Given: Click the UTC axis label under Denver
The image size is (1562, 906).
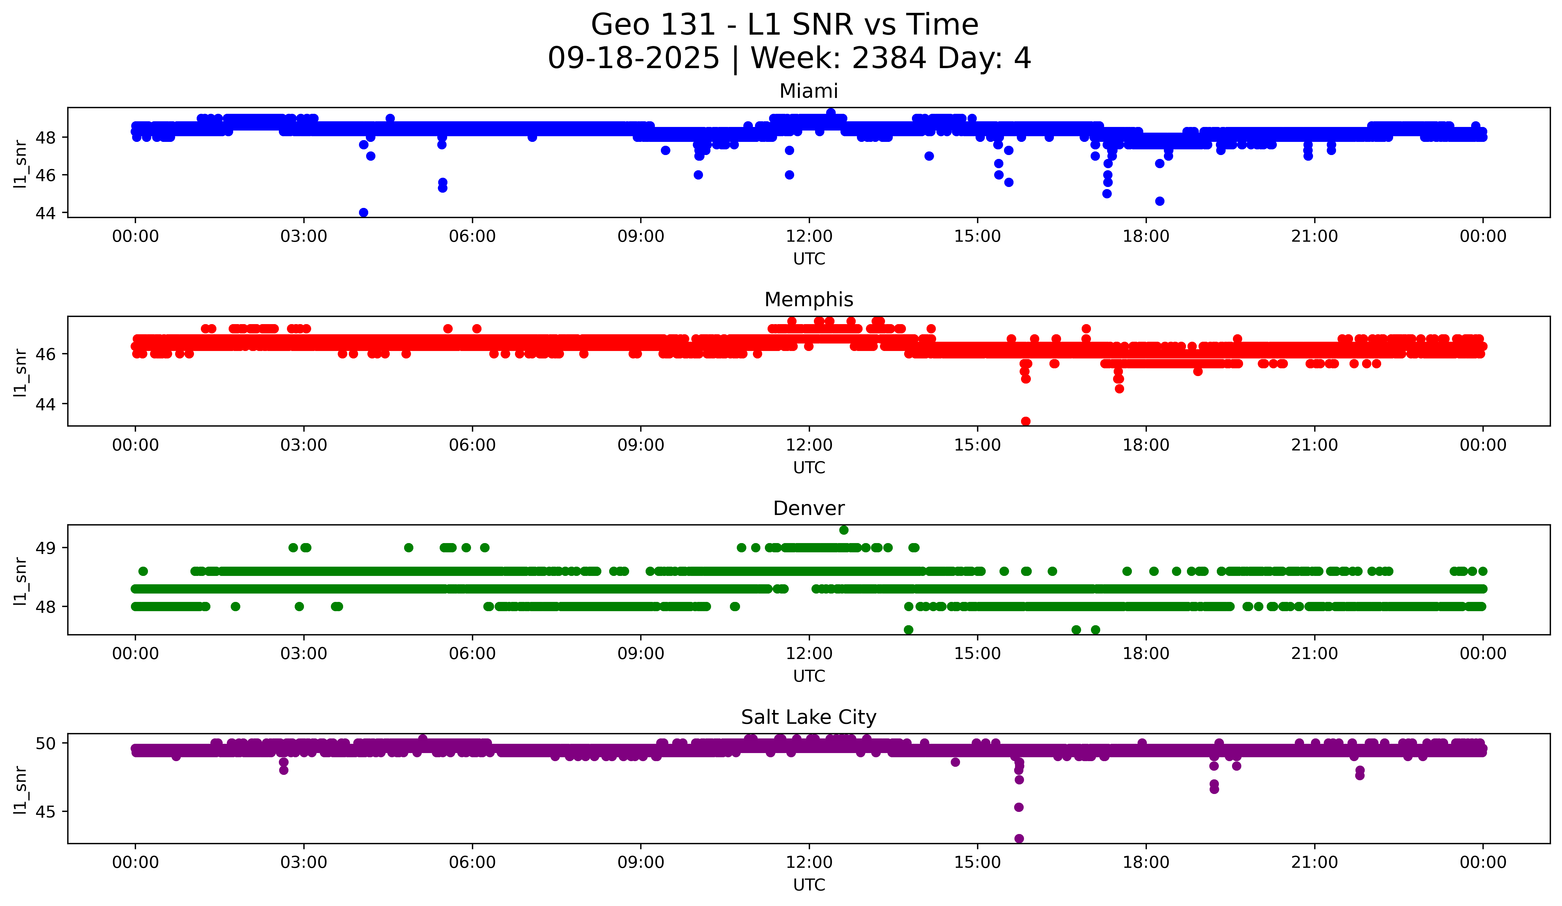Looking at the screenshot, I should point(809,676).
